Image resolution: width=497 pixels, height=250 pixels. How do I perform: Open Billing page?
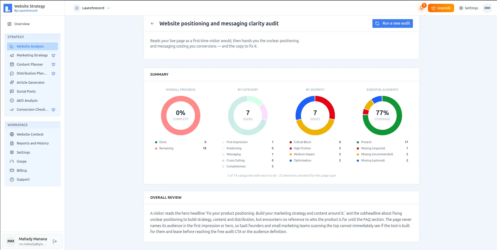pos(32,170)
